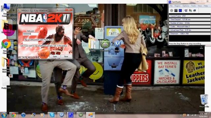Click the taskbar icon next to iTunes
The height and width of the screenshot is (118, 211).
tap(33, 115)
